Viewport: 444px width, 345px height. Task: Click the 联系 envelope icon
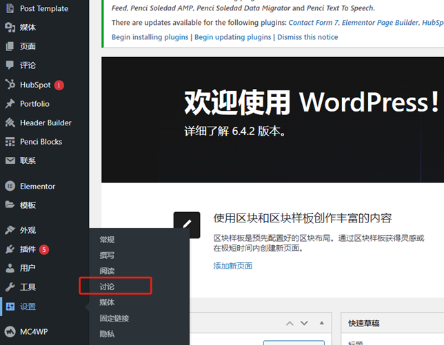(10, 160)
